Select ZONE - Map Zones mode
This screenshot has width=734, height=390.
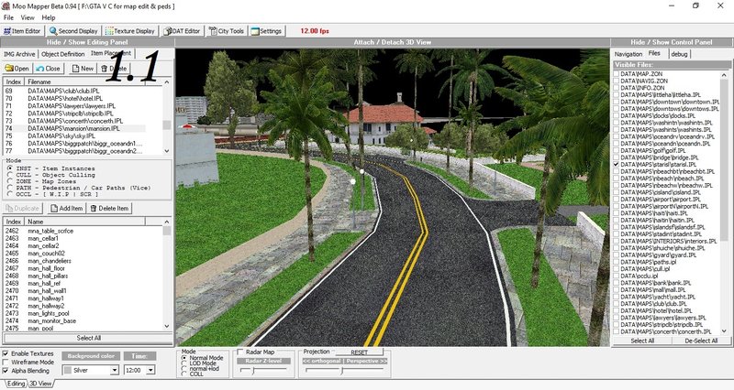(x=10, y=181)
